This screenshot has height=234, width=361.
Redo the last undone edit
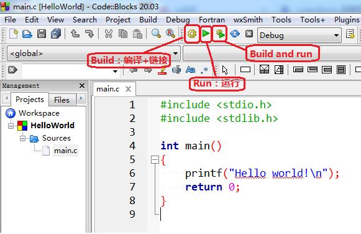pos(89,34)
